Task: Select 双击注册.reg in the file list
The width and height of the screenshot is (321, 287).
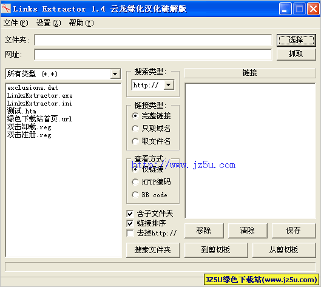Action: (x=29, y=135)
